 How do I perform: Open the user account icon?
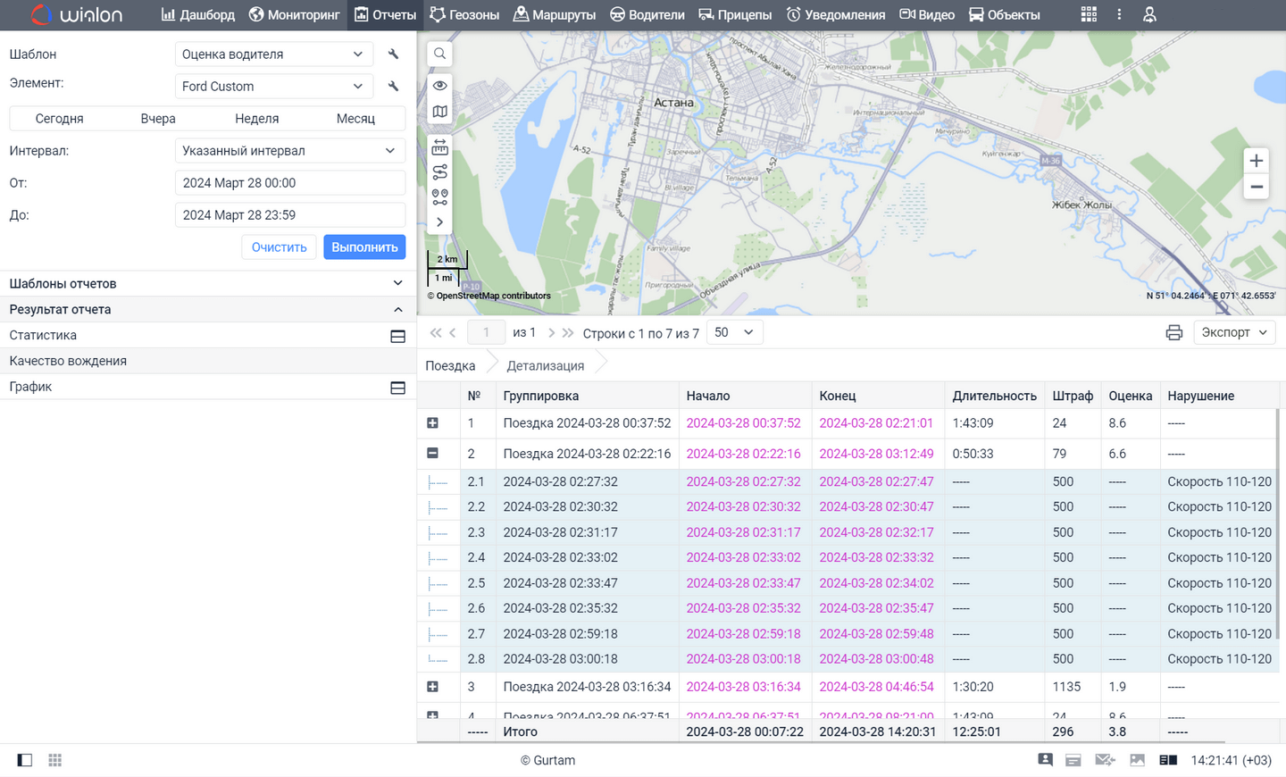coord(1149,14)
